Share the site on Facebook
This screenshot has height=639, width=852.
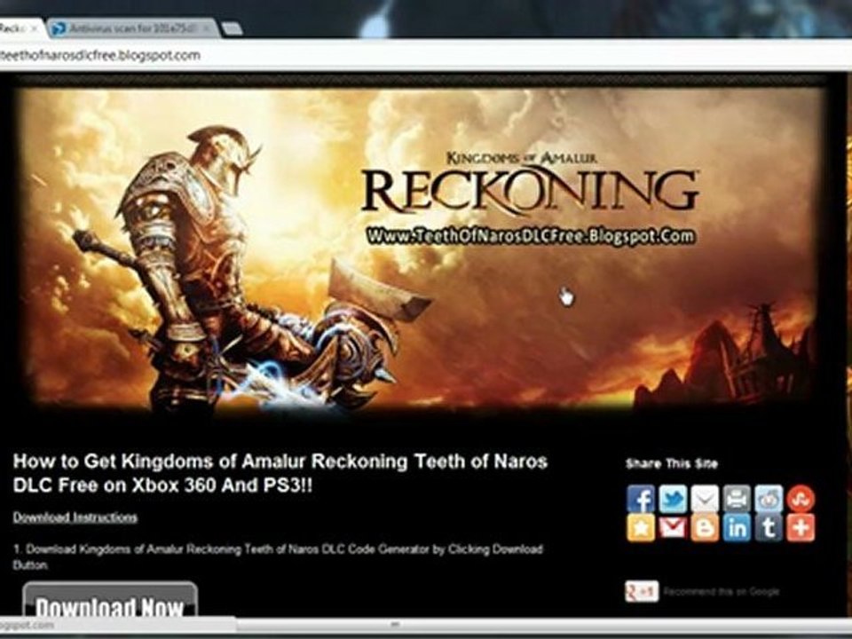tap(641, 499)
